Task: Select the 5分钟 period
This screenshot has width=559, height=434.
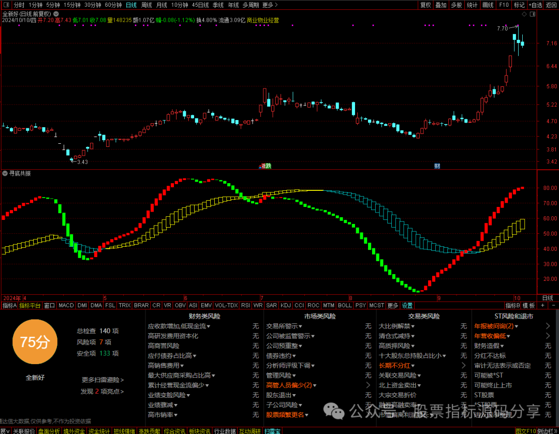Action: 53,5
